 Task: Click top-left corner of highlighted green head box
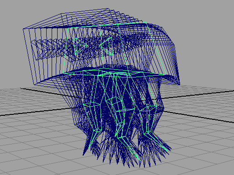point(68,28)
